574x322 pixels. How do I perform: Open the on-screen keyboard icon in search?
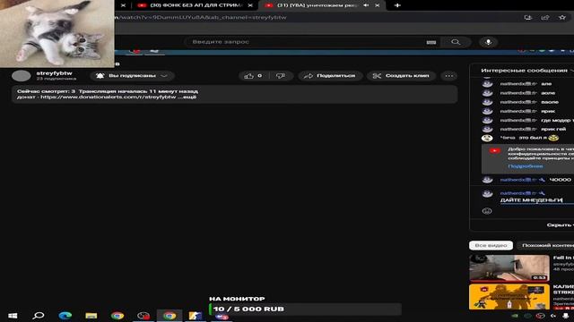click(x=431, y=42)
